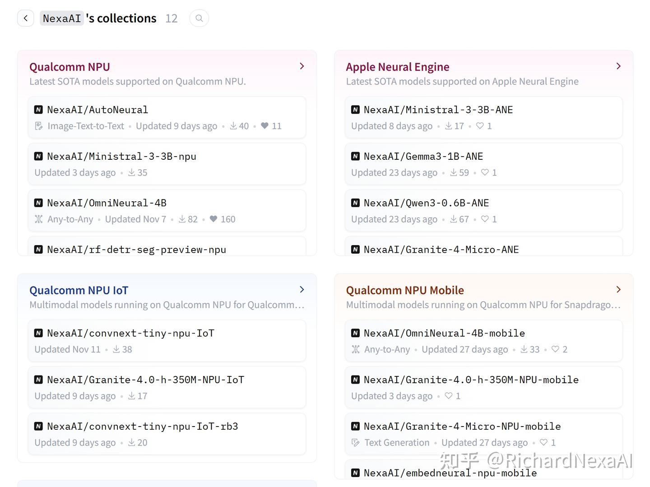Expand the Qualcomm NPU collection chevron
The height and width of the screenshot is (487, 650).
pos(302,66)
